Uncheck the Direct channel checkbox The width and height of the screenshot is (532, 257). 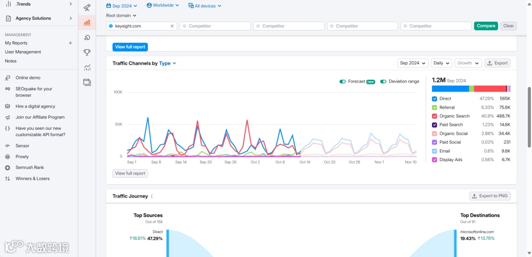[434, 99]
